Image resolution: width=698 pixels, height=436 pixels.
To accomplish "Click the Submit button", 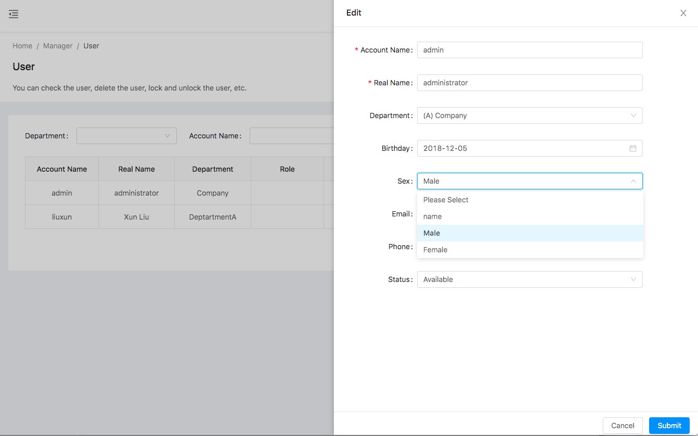I will 669,426.
